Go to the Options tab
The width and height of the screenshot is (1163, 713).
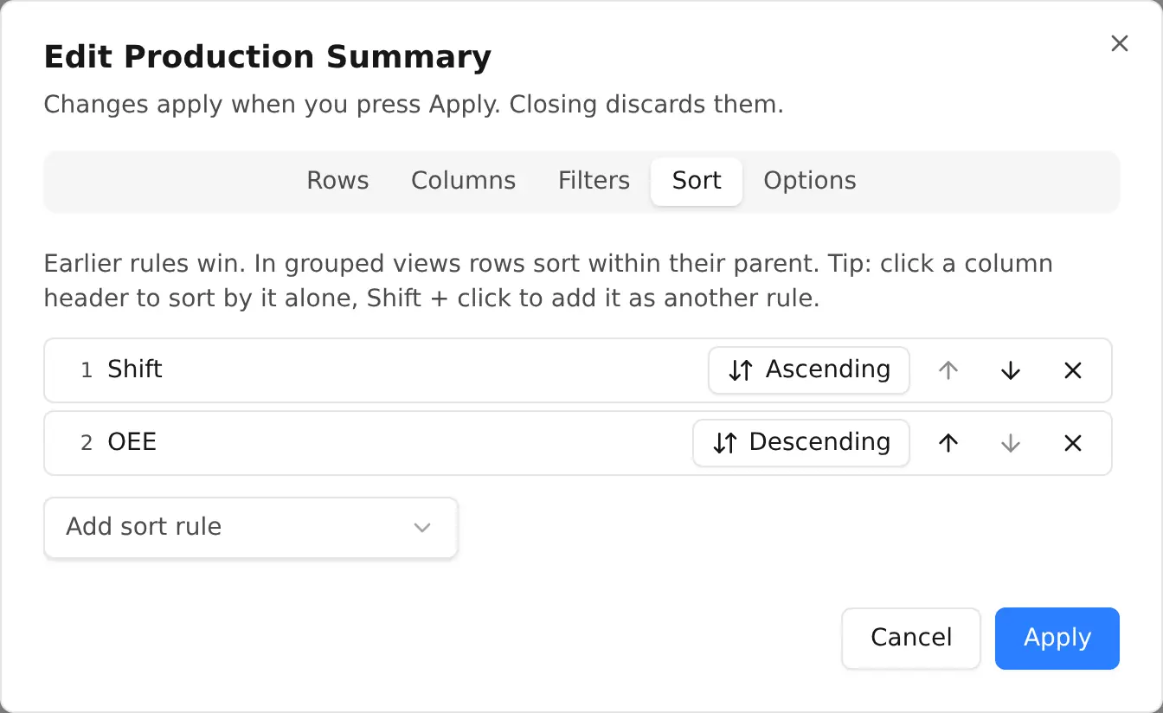click(810, 181)
